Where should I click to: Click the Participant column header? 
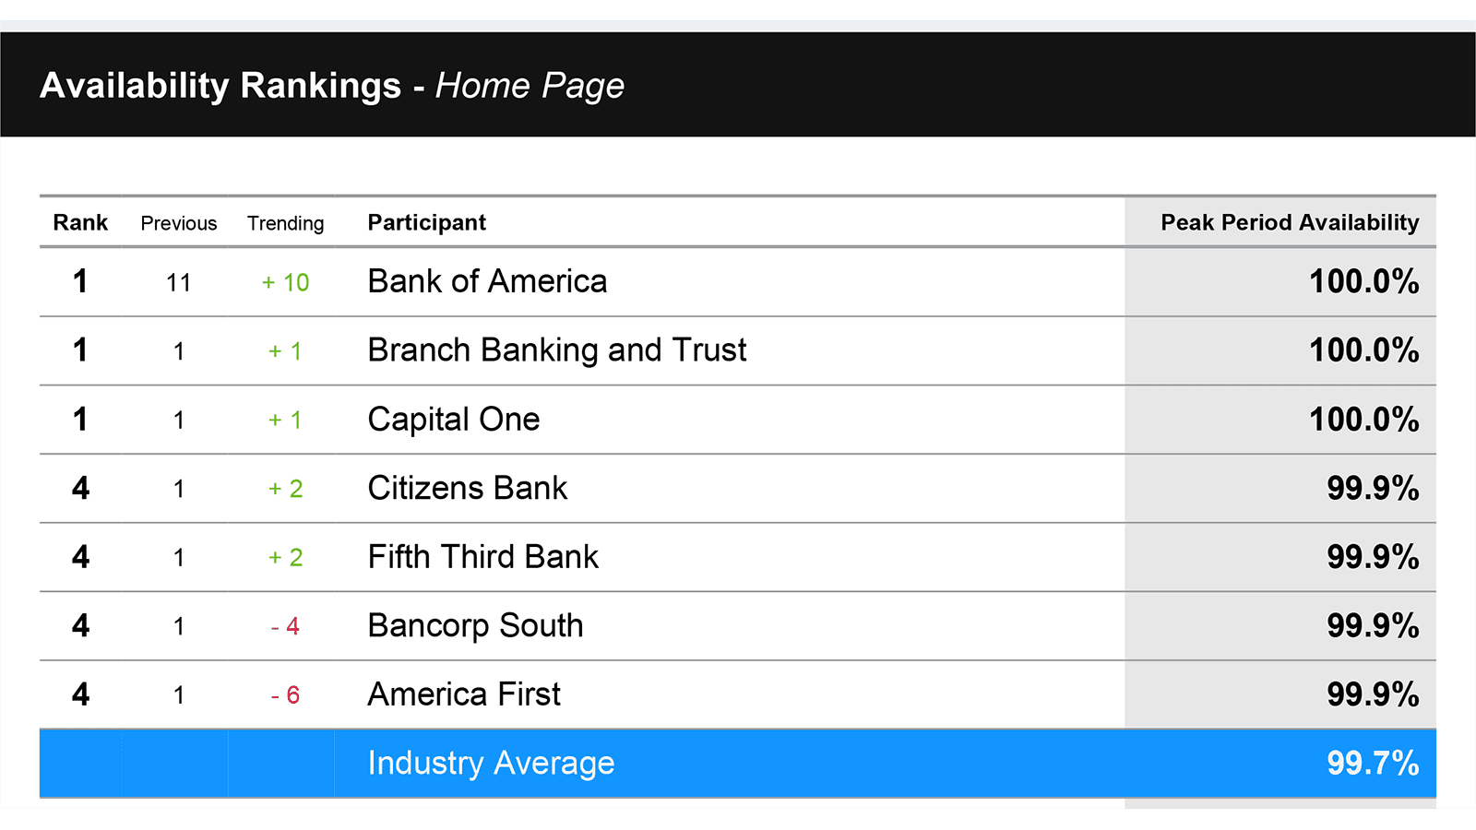pos(427,222)
